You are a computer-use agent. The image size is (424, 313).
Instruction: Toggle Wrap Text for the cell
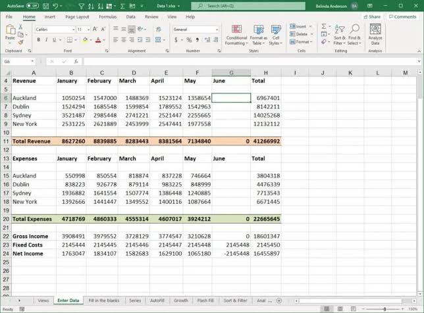(x=159, y=29)
